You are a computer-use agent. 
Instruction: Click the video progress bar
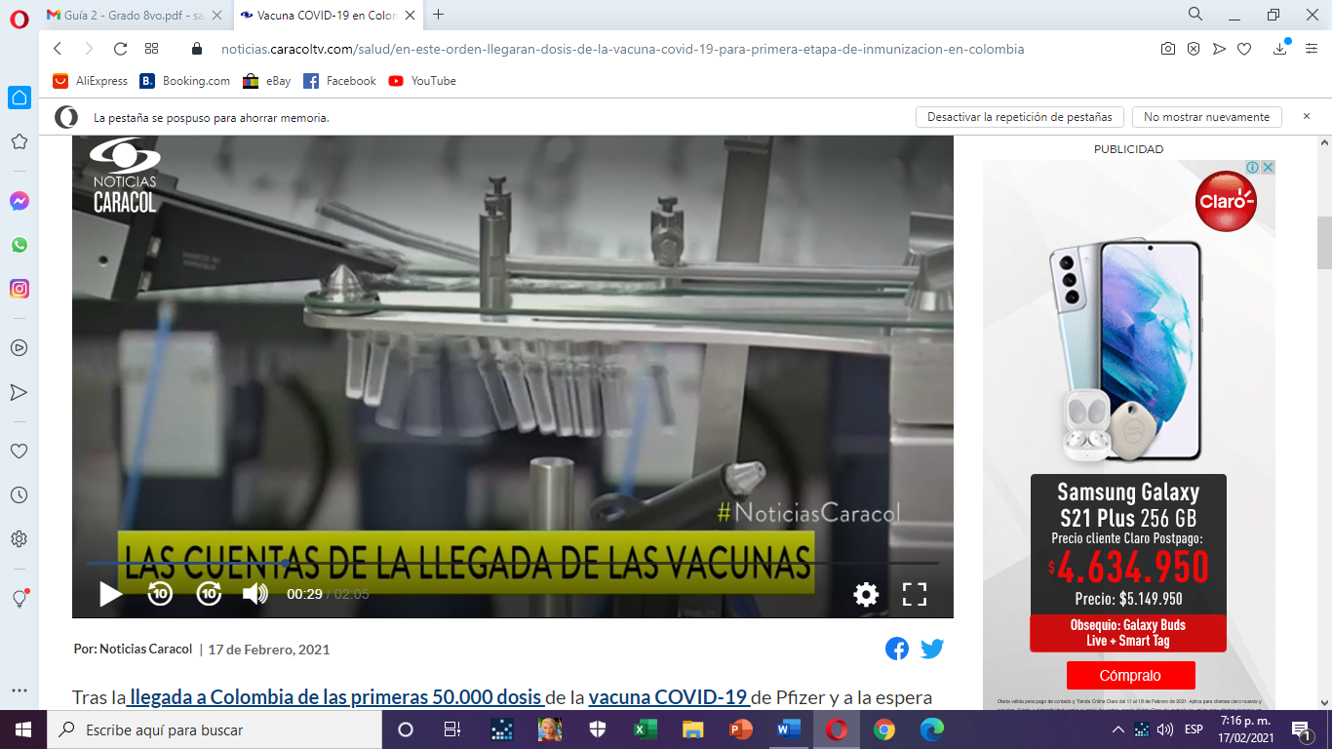tap(512, 564)
